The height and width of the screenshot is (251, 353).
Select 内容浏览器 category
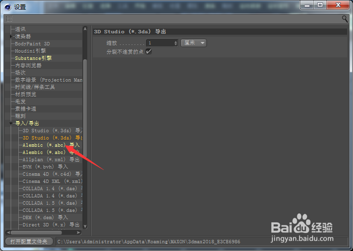[x=28, y=65]
